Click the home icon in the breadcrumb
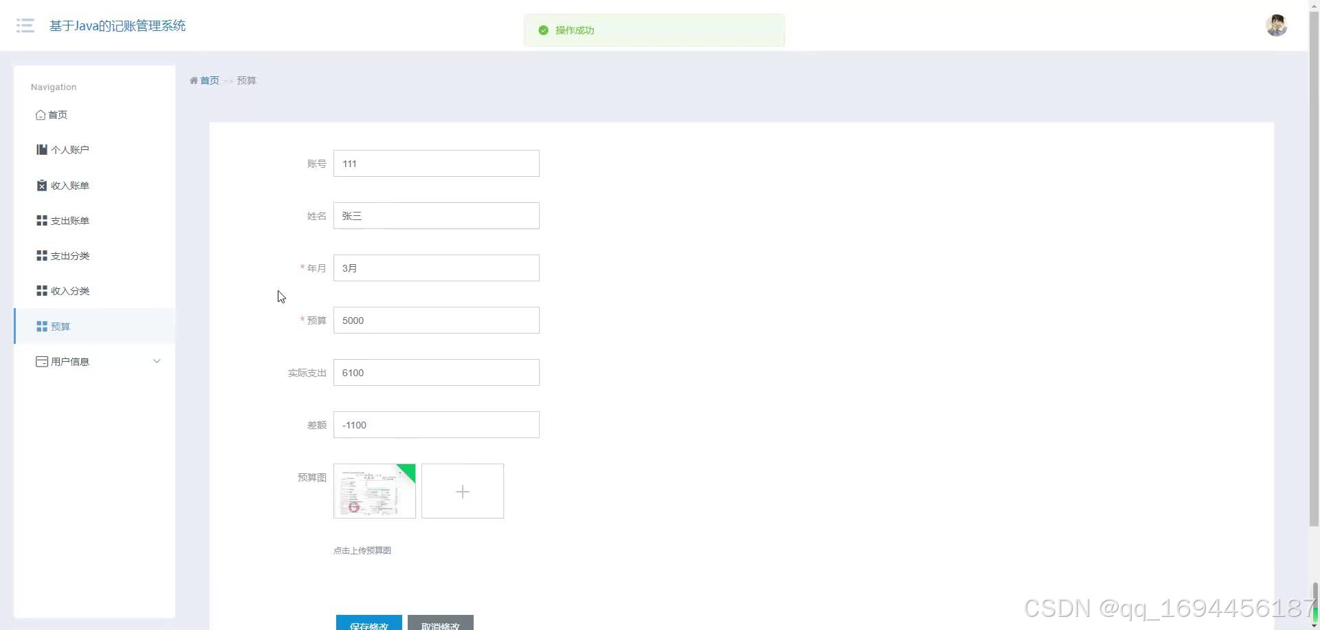Screen dimensions: 1320x630 pyautogui.click(x=194, y=80)
